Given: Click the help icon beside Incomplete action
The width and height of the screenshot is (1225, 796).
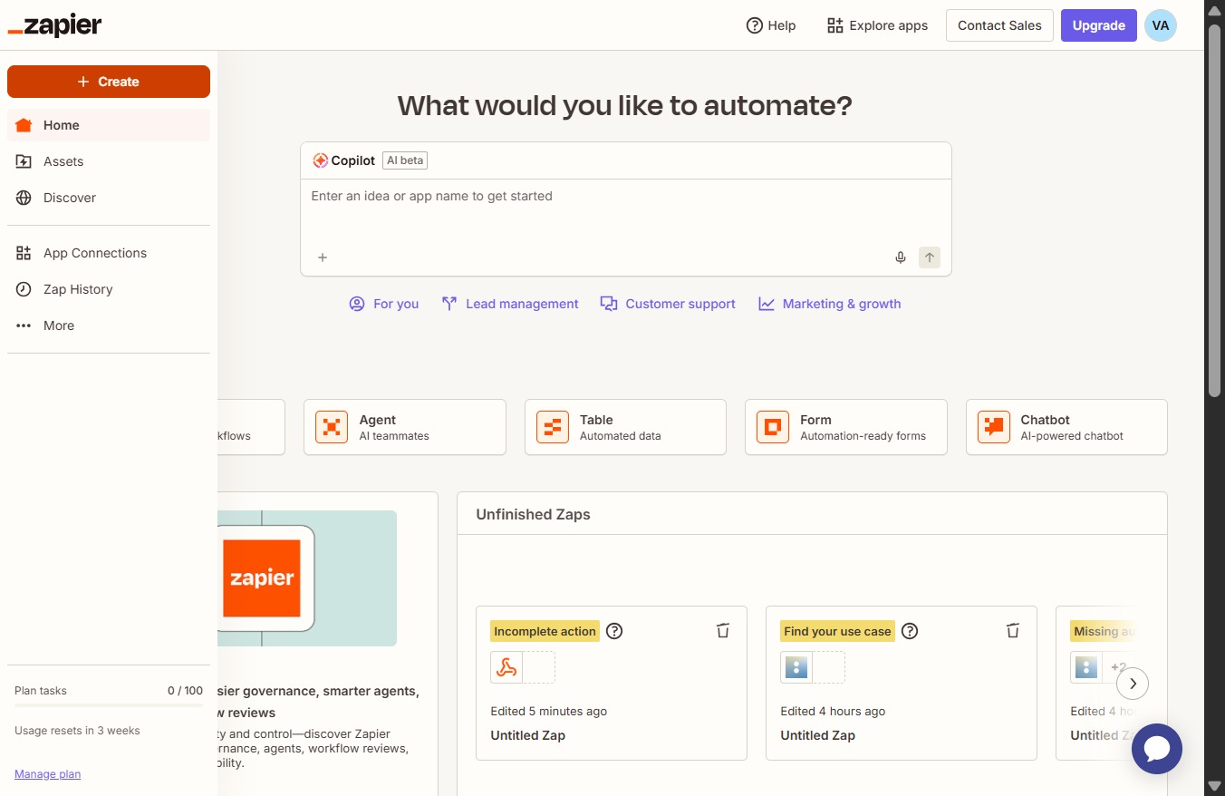Looking at the screenshot, I should [614, 631].
